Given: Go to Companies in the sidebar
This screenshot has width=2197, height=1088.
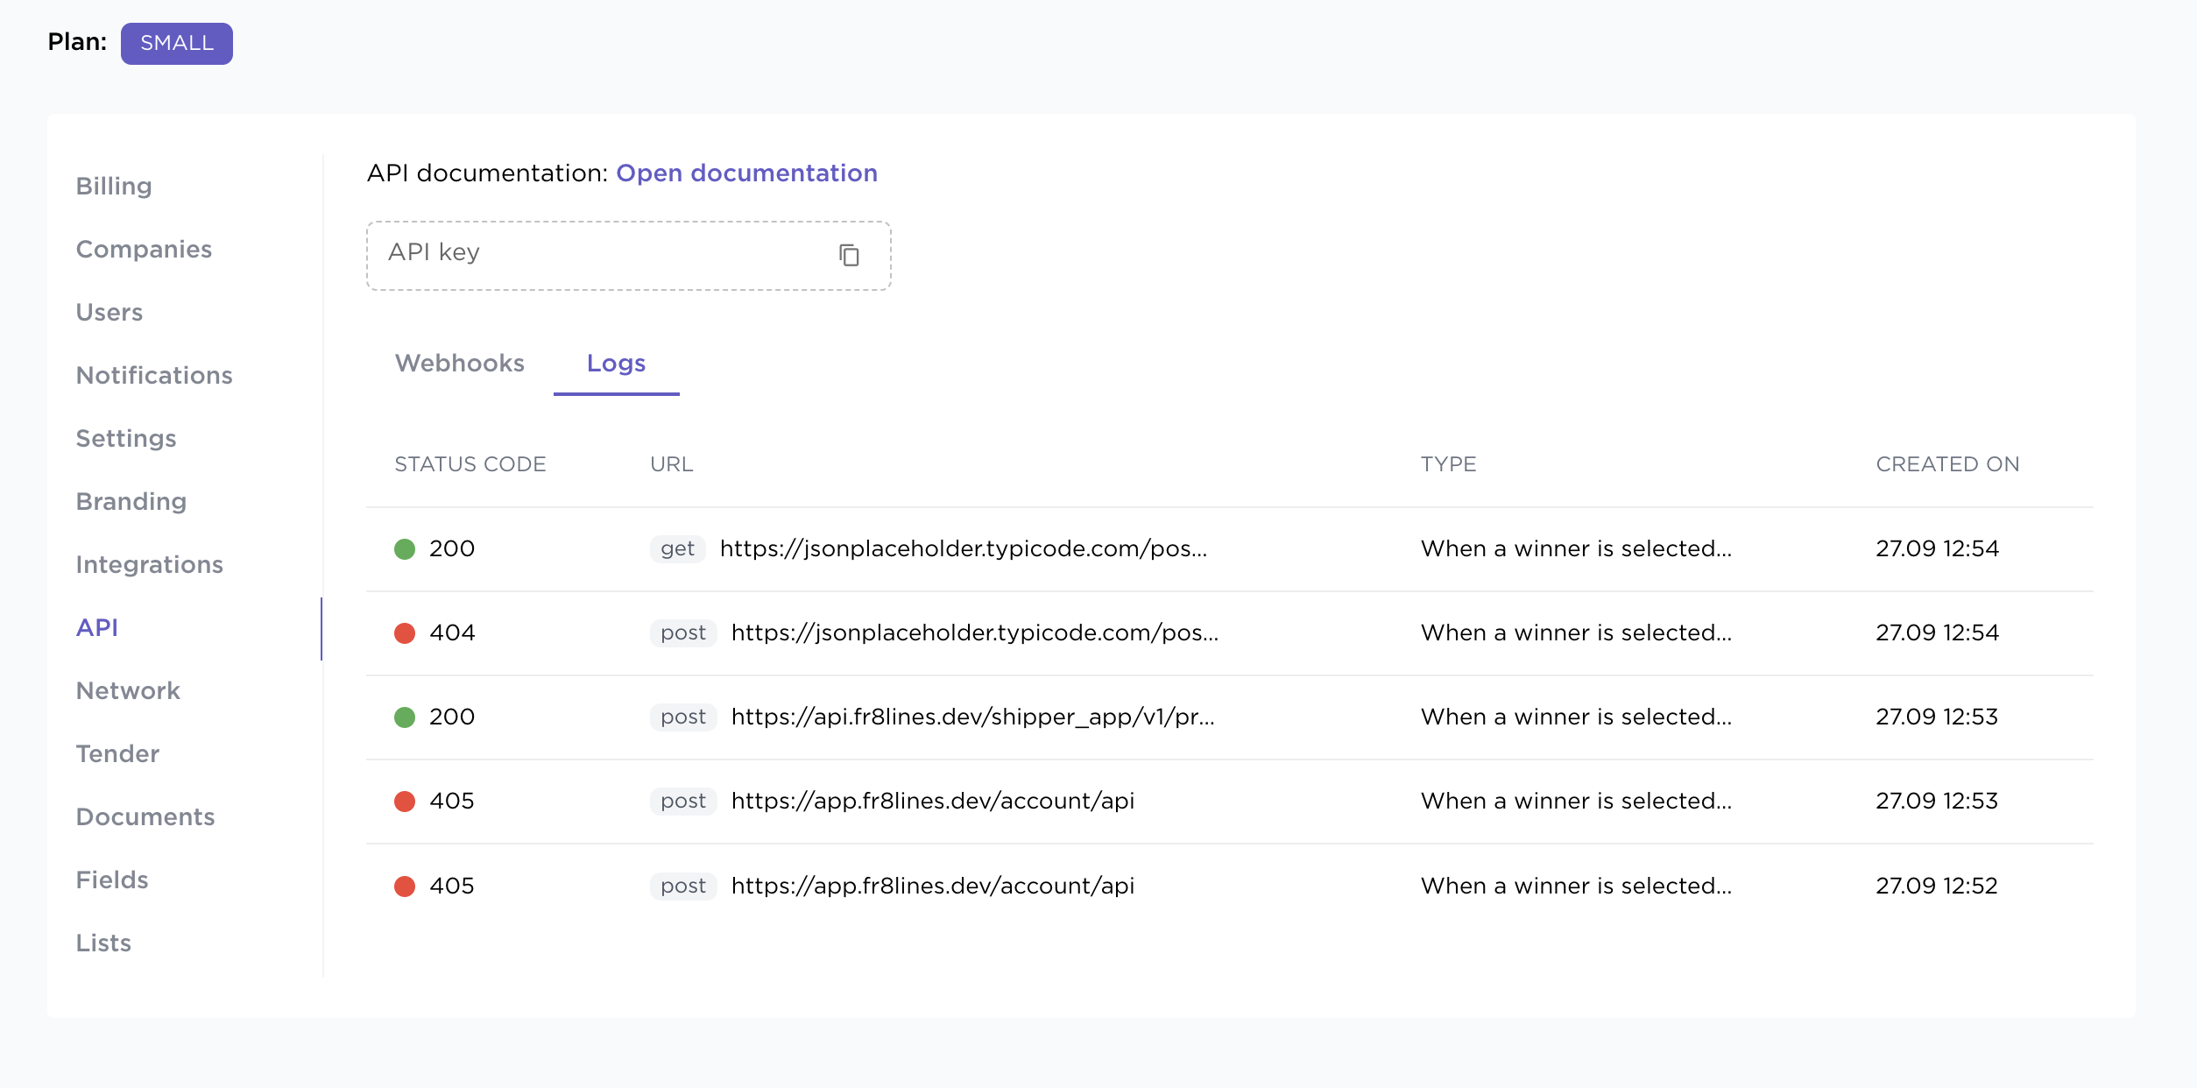Looking at the screenshot, I should 144,249.
